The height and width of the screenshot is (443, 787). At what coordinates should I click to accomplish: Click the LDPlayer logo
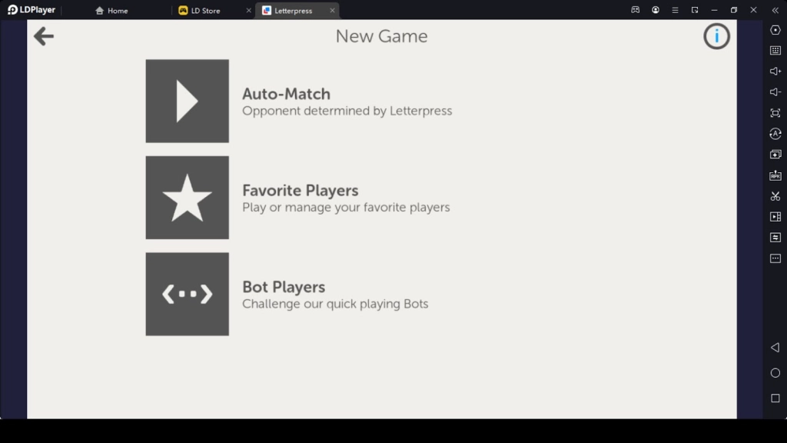pos(31,10)
